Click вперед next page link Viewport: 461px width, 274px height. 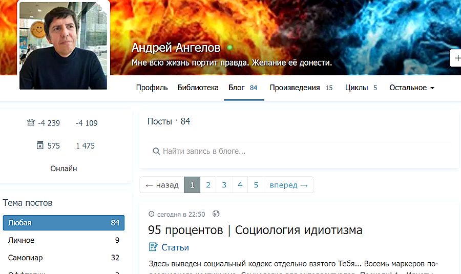[289, 185]
